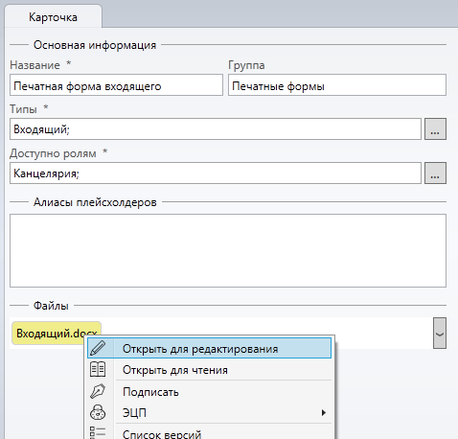This screenshot has width=458, height=439.
Task: Focus the Типы field with Входящий
Action: [216, 129]
